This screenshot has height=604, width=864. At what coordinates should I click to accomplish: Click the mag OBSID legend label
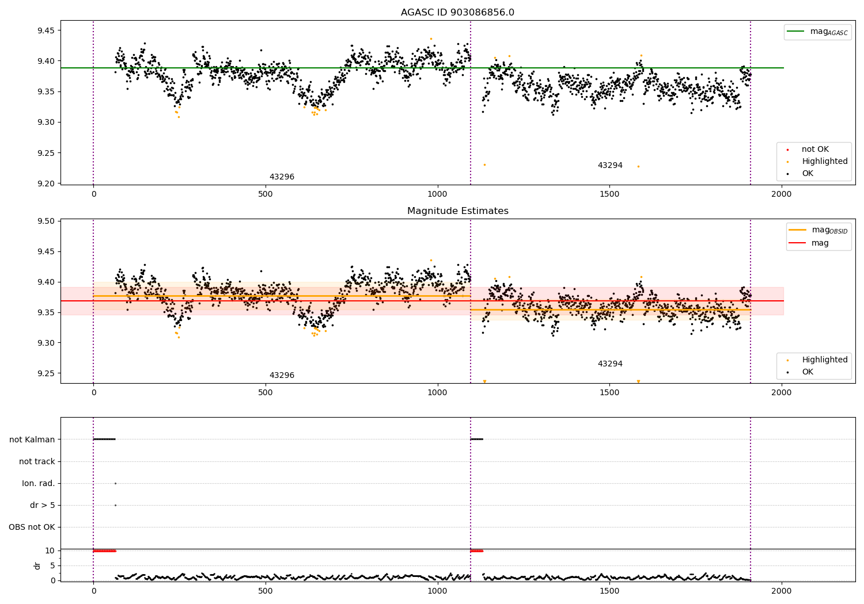[x=830, y=230]
